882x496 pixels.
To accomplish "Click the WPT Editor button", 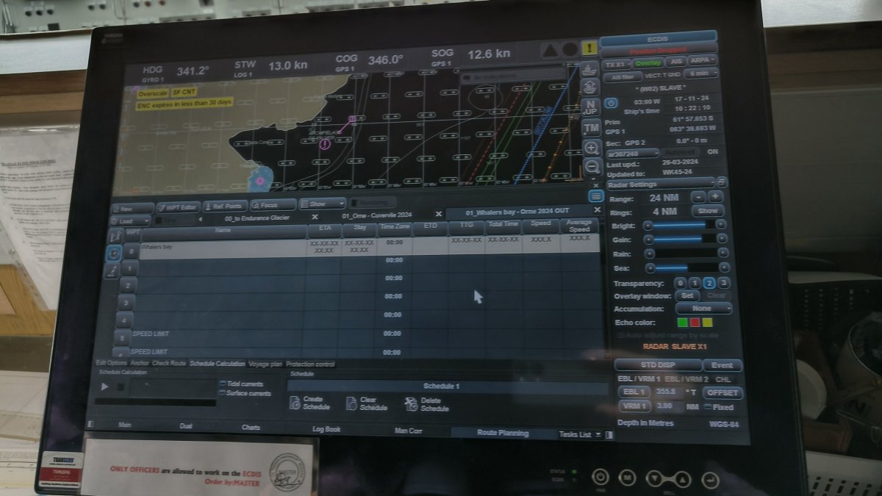I will point(178,208).
